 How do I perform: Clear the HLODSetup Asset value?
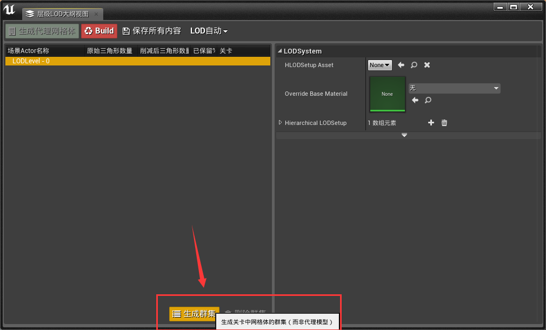point(427,65)
